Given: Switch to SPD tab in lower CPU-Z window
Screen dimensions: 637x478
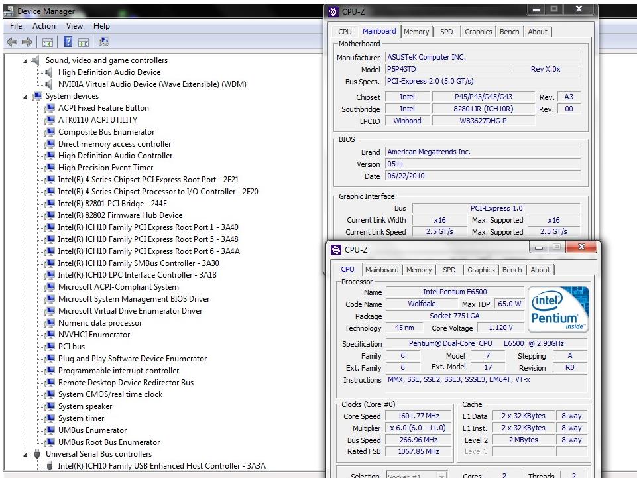Looking at the screenshot, I should click(449, 270).
